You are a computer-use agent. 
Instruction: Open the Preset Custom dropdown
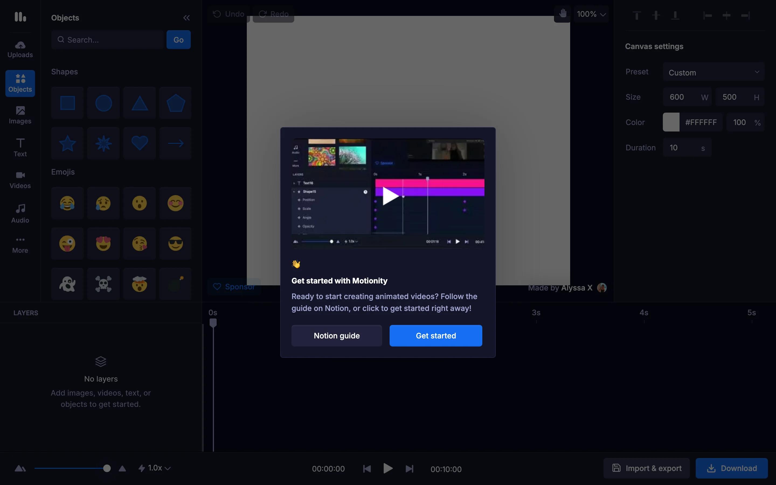click(x=713, y=72)
